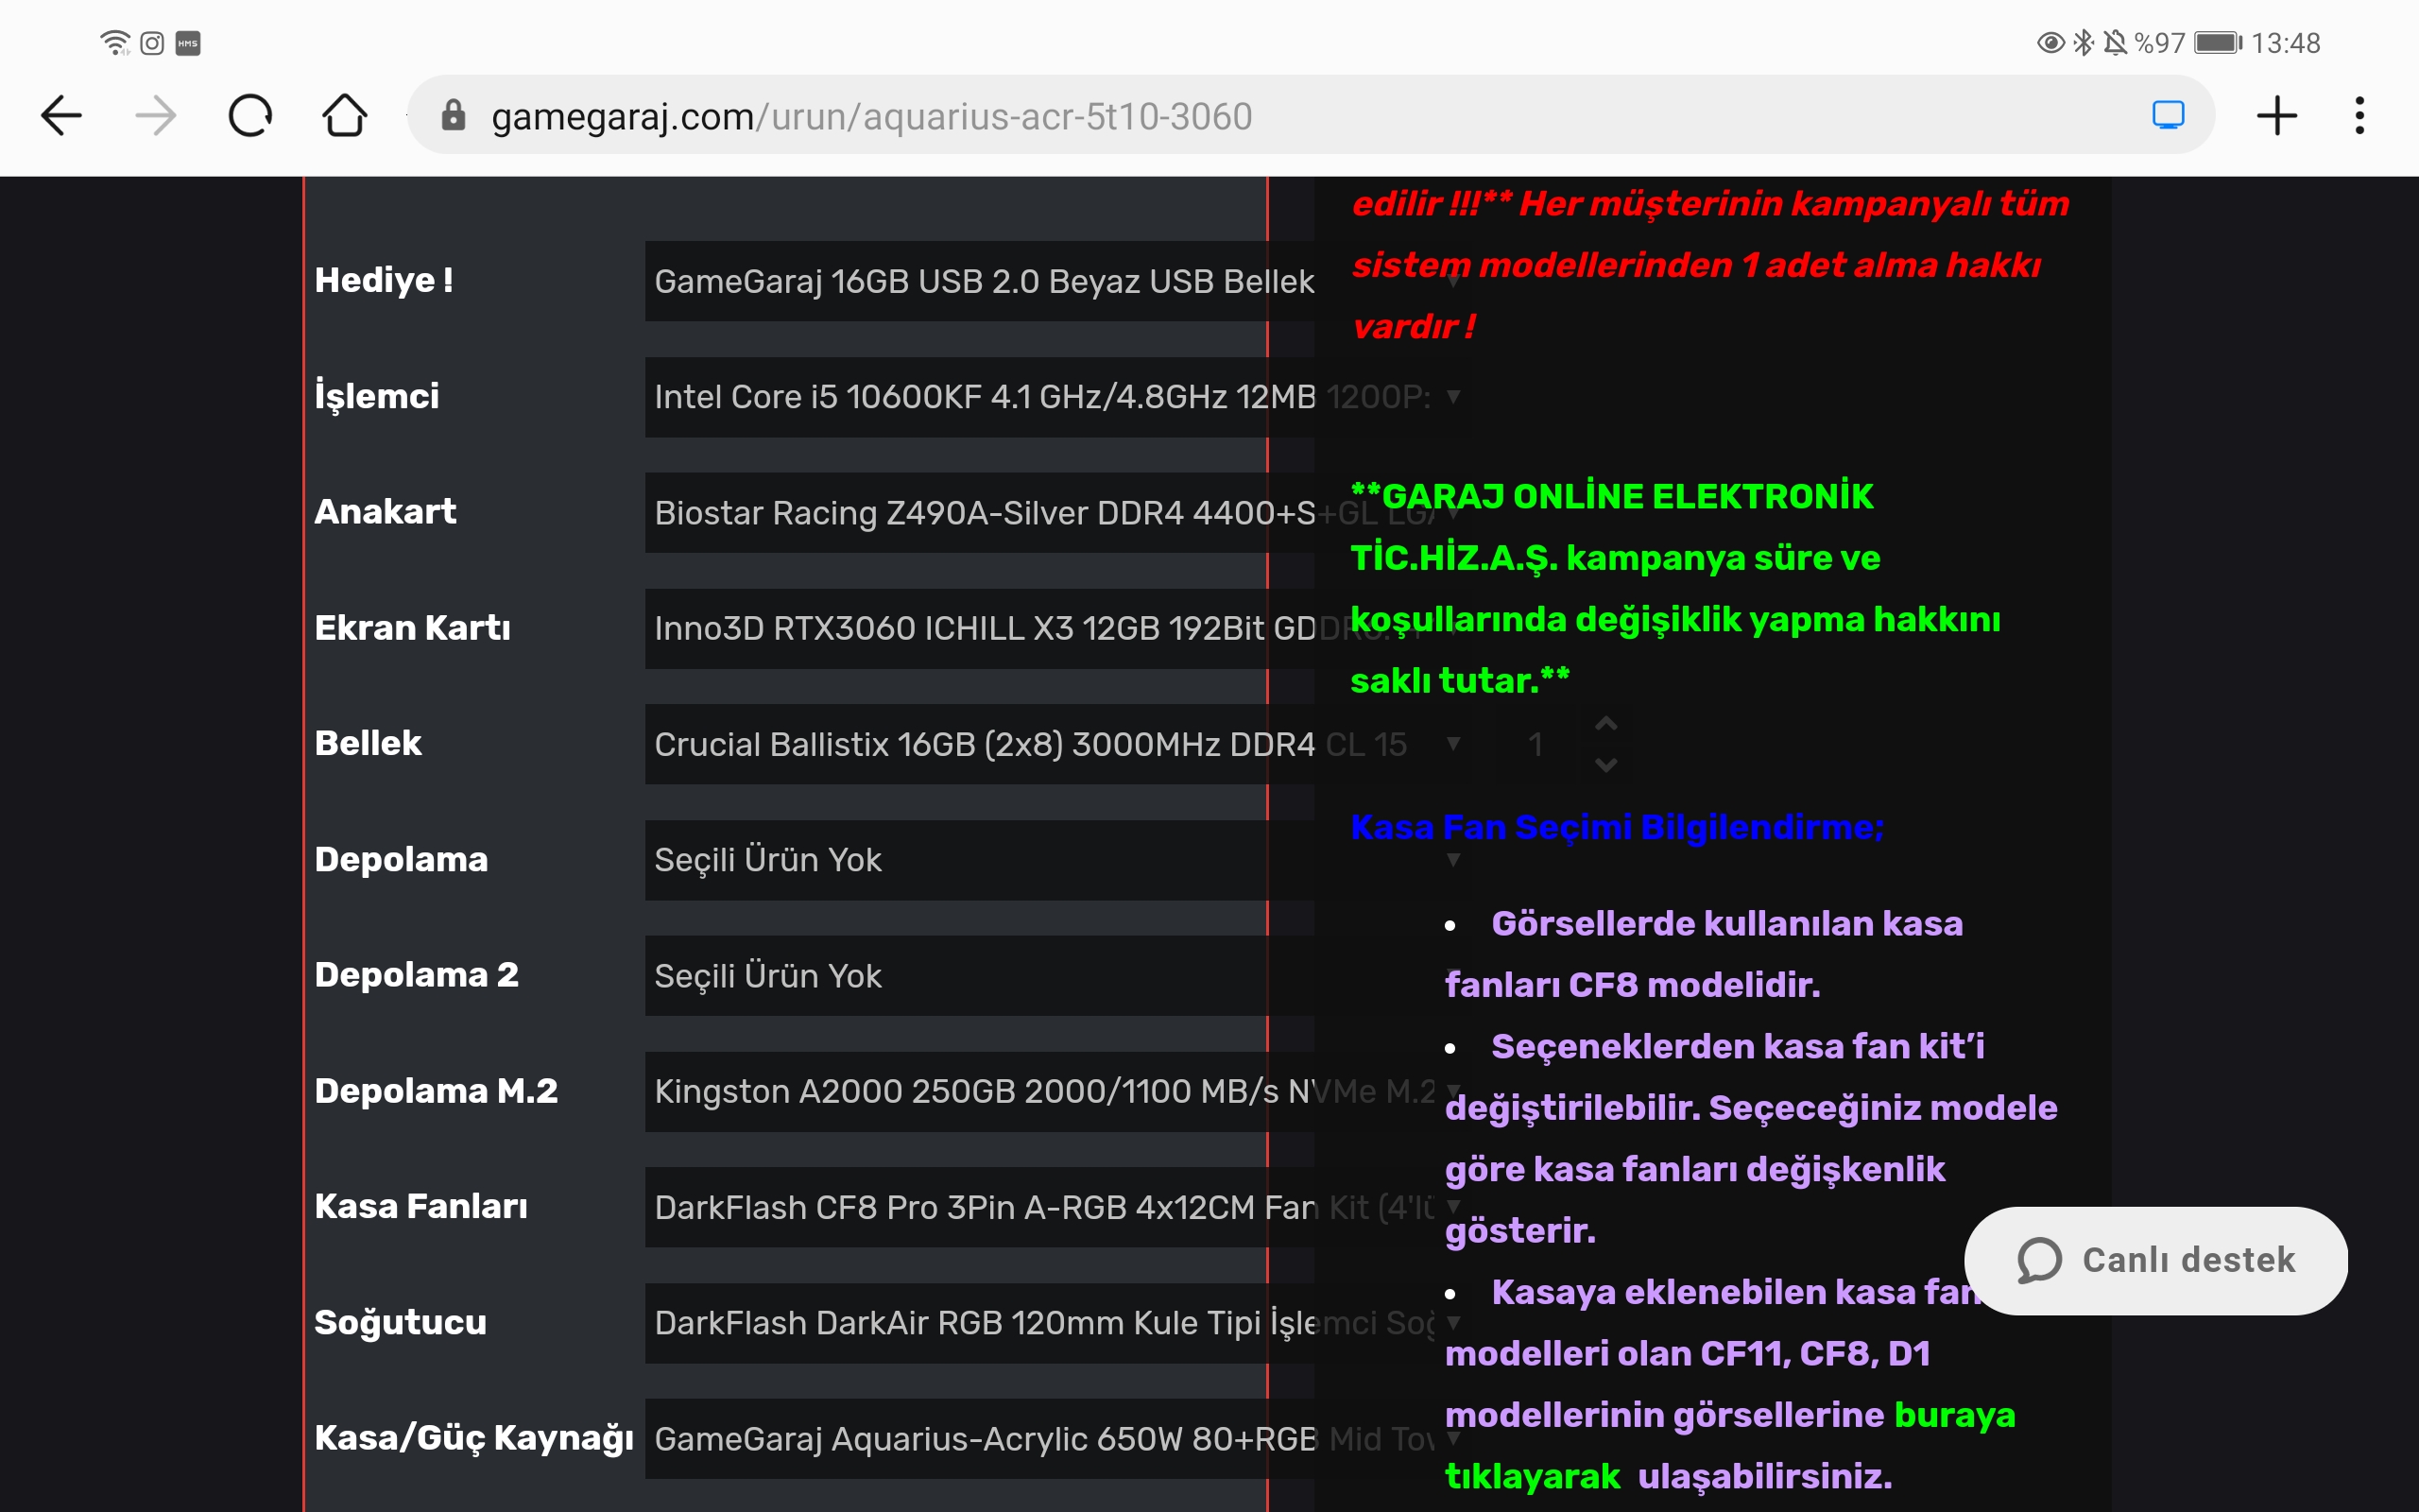The width and height of the screenshot is (2419, 1512).
Task: Increase Bellek quantity with up arrow
Action: (x=1606, y=724)
